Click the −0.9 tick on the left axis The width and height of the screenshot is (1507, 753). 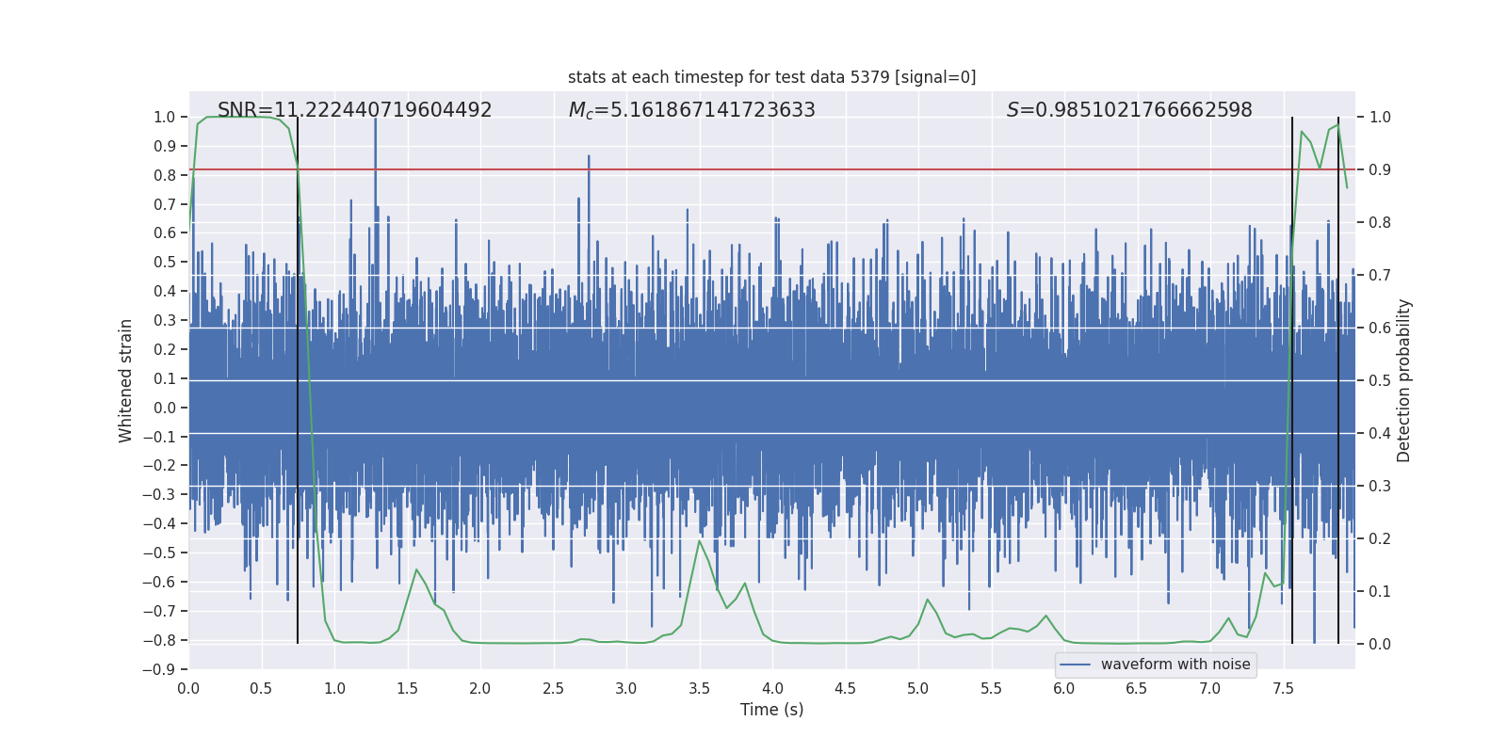[159, 669]
